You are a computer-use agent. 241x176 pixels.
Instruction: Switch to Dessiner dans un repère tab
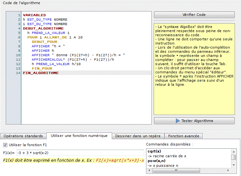(138, 136)
